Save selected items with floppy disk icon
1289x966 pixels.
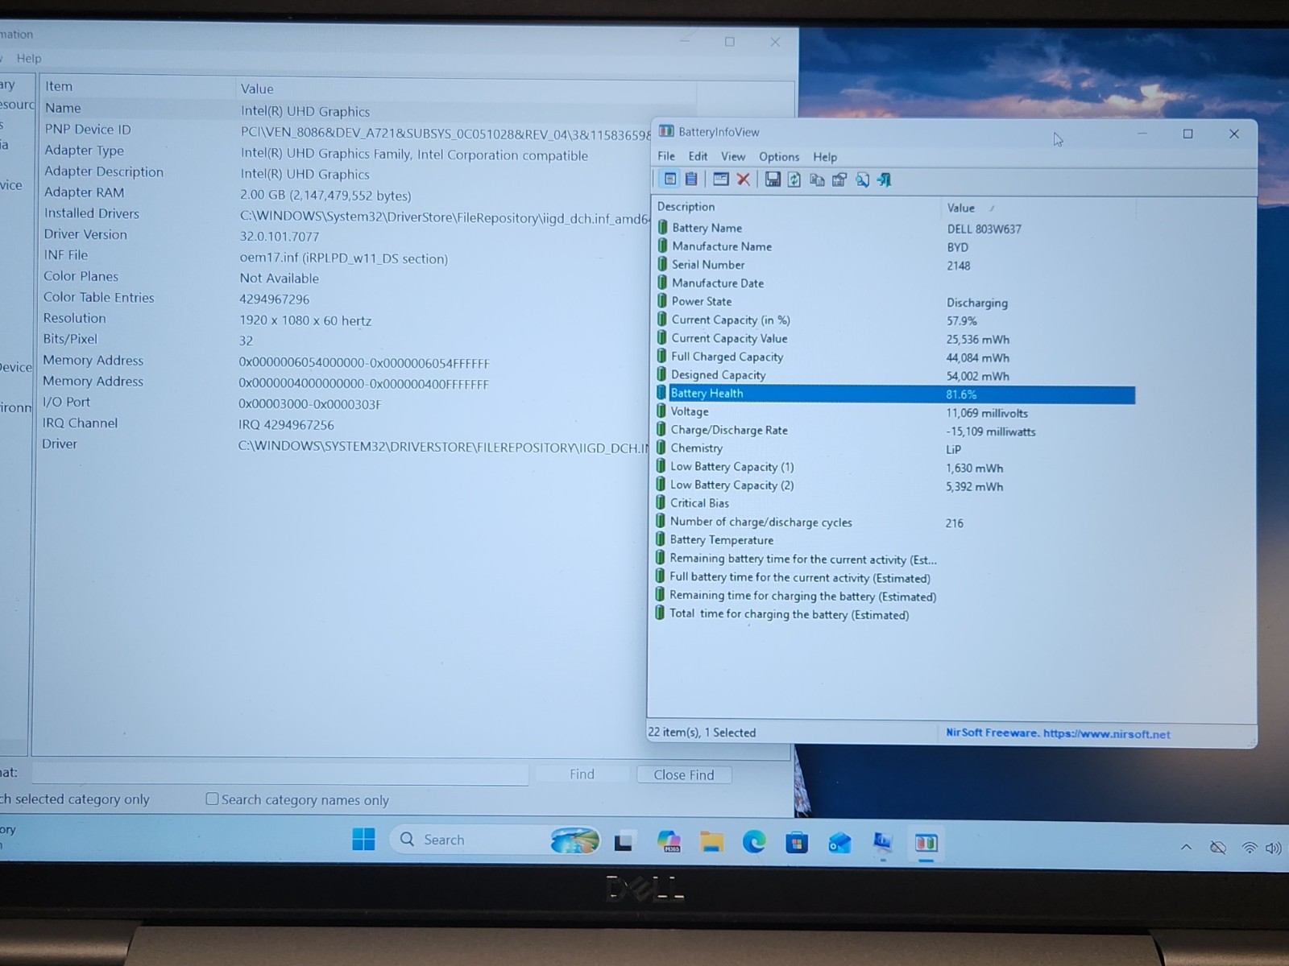773,180
